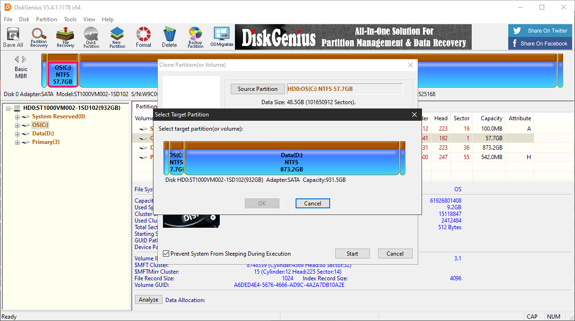Click the Share On Facebook link
The image size is (575, 321).
coord(540,43)
